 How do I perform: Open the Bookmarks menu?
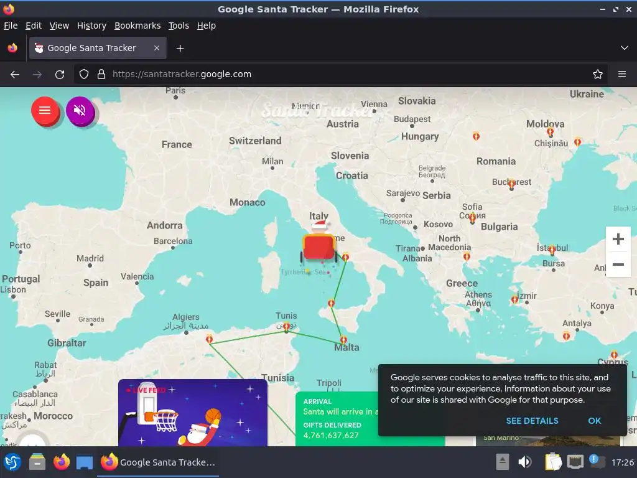(x=137, y=26)
